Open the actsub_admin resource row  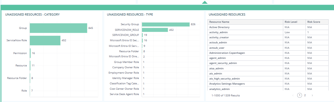(268, 43)
